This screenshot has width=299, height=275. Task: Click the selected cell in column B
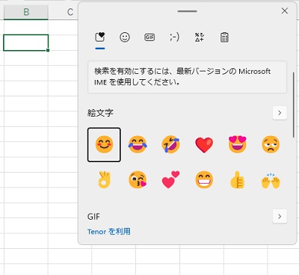pyautogui.click(x=26, y=43)
